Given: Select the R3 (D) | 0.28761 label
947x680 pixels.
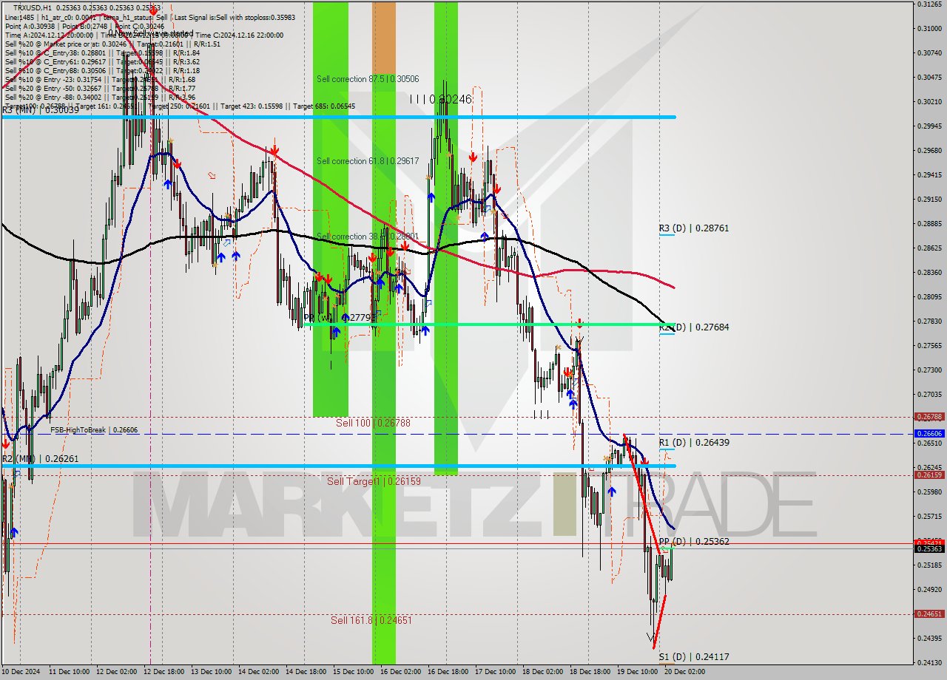Looking at the screenshot, I should click(694, 228).
